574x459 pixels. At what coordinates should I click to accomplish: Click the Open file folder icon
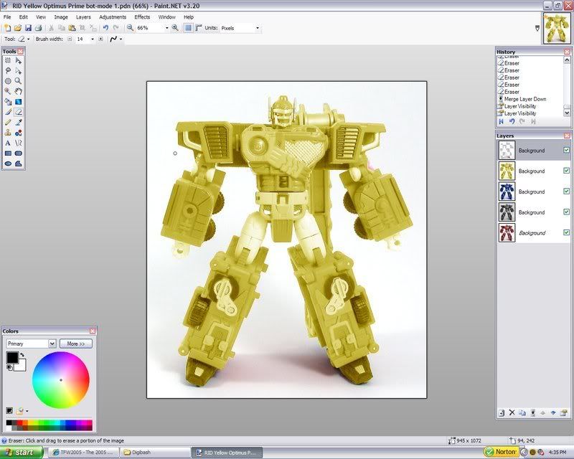pos(17,28)
